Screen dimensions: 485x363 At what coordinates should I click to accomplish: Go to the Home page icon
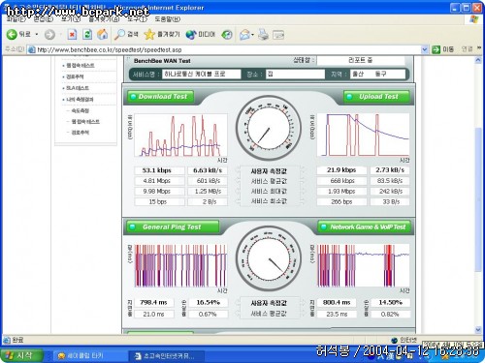coord(103,34)
